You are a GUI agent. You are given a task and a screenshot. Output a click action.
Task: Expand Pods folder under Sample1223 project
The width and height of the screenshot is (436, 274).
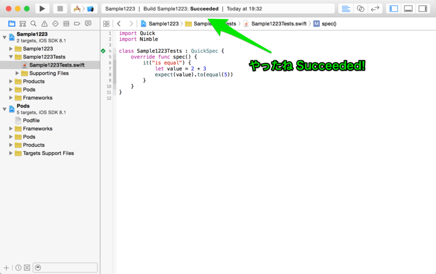pos(10,89)
